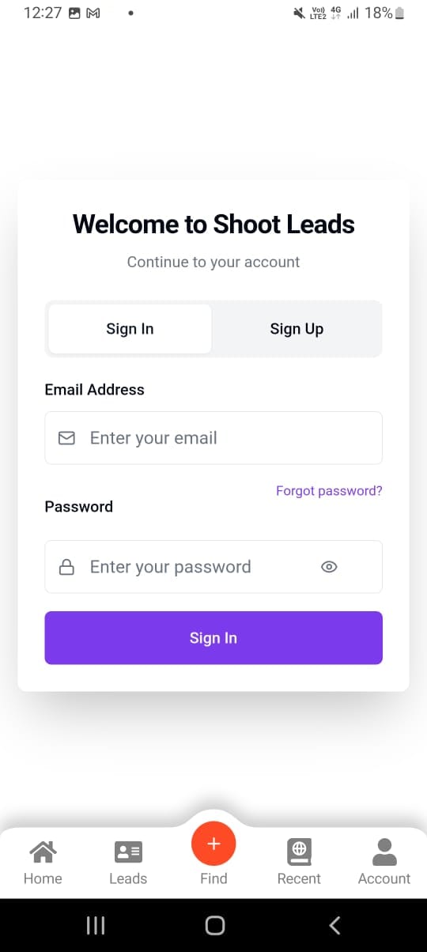Open Recent via globe book icon
This screenshot has width=427, height=952.
point(299,852)
